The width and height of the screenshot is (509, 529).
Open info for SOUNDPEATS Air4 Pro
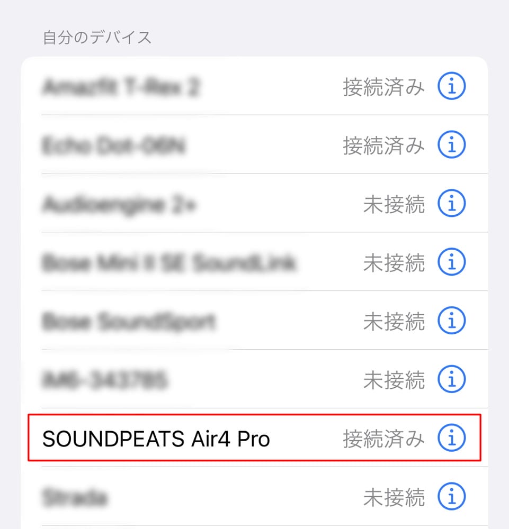pyautogui.click(x=452, y=437)
